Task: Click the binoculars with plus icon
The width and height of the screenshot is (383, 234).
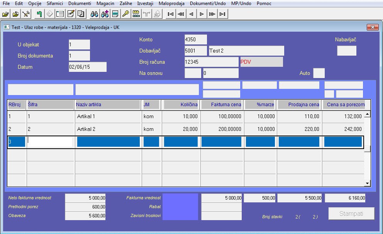Action: pos(105,14)
